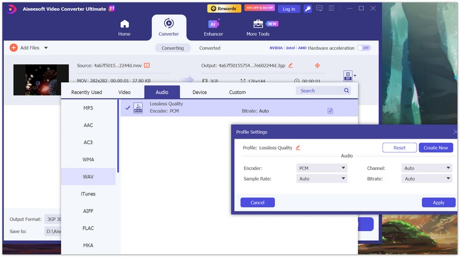Open the Encoder PCM dropdown

point(322,168)
